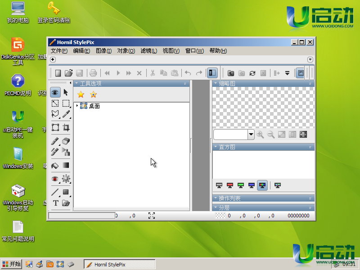Collapse the 缩略图 panel
The image size is (360, 270).
[216, 83]
